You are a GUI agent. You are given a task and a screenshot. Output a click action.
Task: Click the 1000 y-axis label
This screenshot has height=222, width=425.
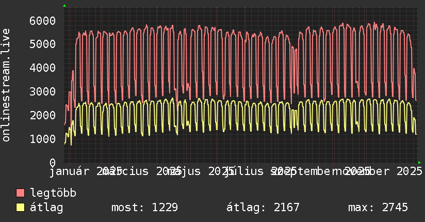pyautogui.click(x=43, y=139)
